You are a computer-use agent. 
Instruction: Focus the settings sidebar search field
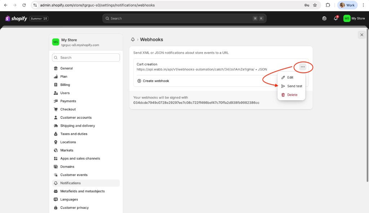click(x=86, y=57)
